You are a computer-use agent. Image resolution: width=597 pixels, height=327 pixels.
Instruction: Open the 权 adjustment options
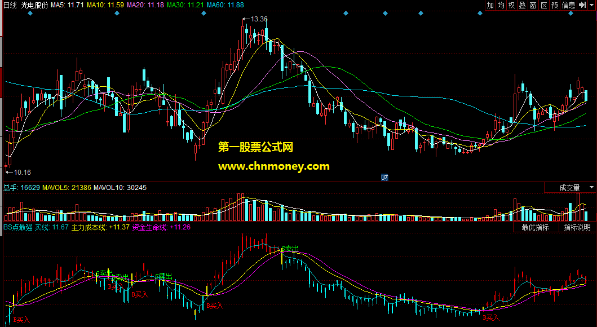511,5
